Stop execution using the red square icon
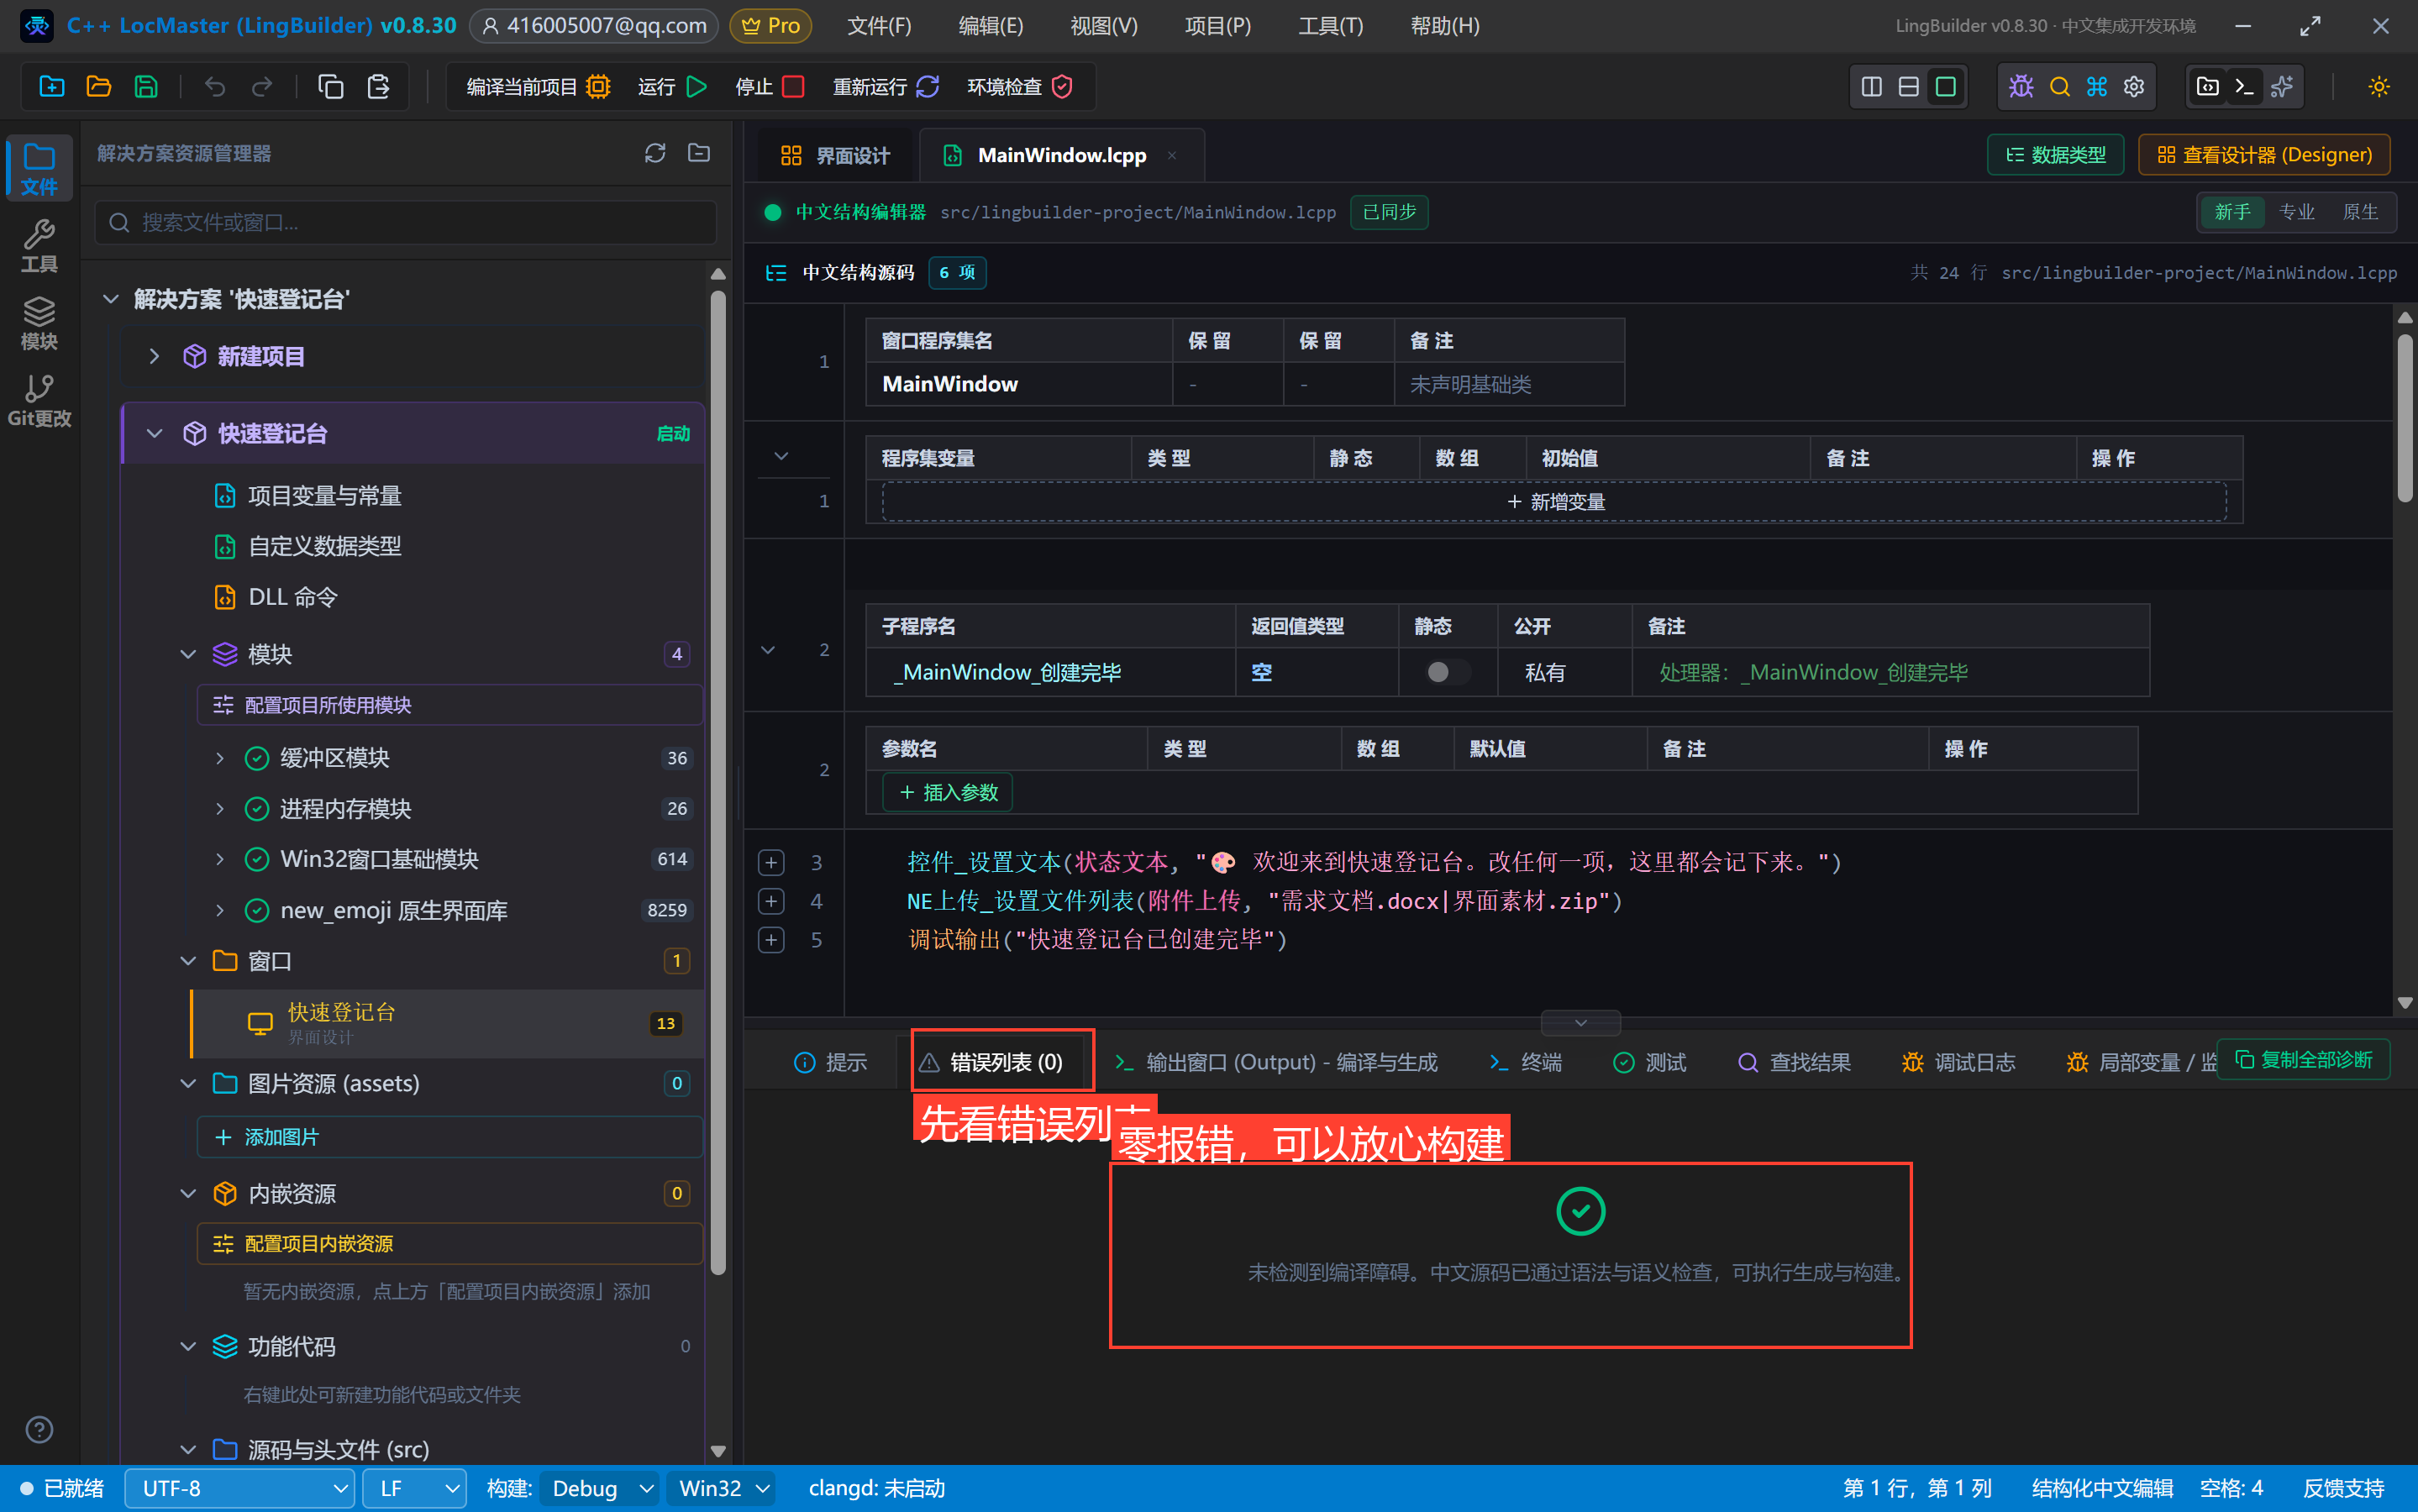 pyautogui.click(x=793, y=87)
